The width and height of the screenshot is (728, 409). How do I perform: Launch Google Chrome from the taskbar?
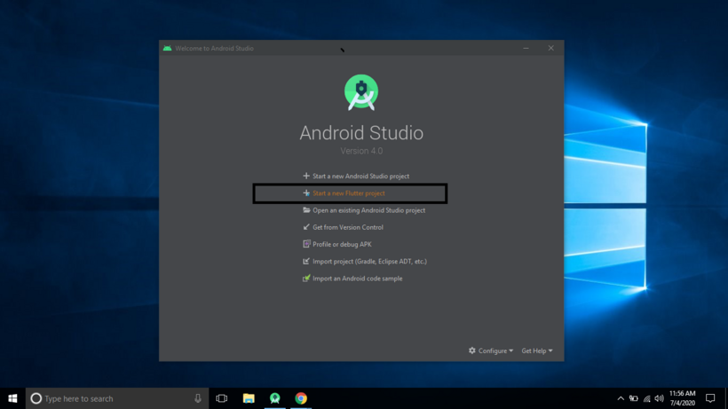click(x=301, y=398)
